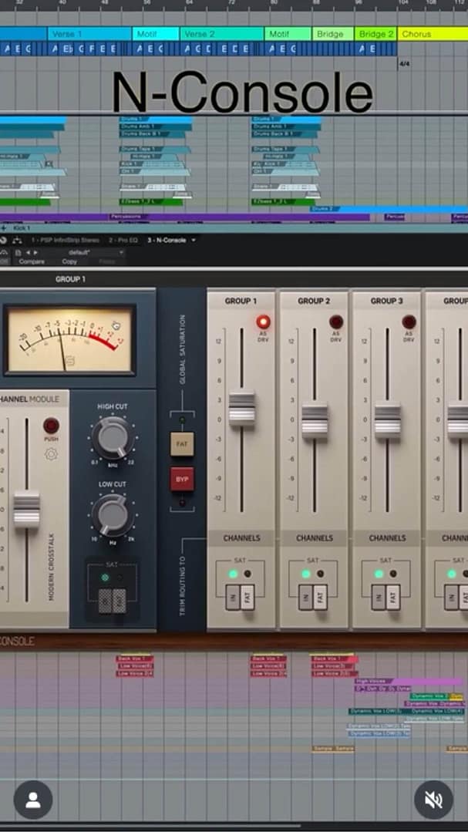Image resolution: width=468 pixels, height=832 pixels.
Task: Click the settings gear below PUSH
Action: [x=51, y=454]
